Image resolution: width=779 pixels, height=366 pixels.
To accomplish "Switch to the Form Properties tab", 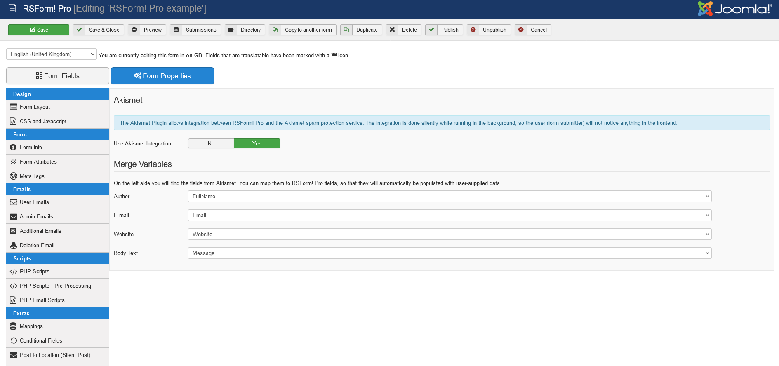I will coord(162,76).
